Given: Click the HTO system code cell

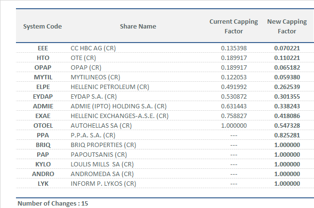Looking at the screenshot, I should [x=43, y=58].
